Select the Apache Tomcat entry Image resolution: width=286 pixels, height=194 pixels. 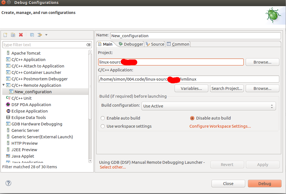click(26, 53)
